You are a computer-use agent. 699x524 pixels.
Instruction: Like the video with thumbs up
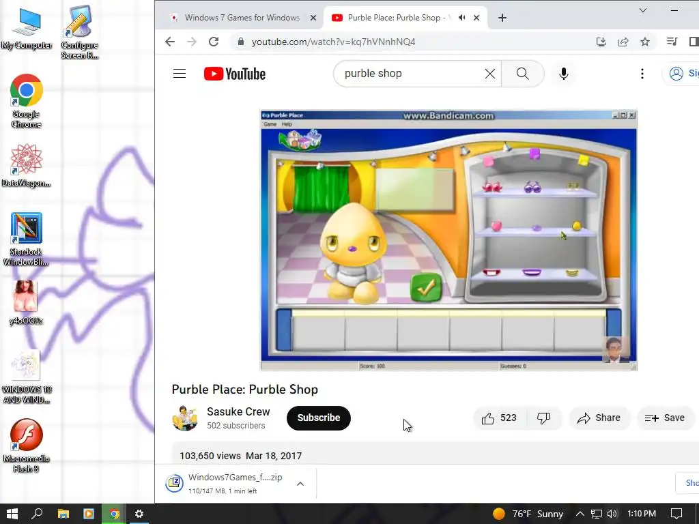[499, 418]
